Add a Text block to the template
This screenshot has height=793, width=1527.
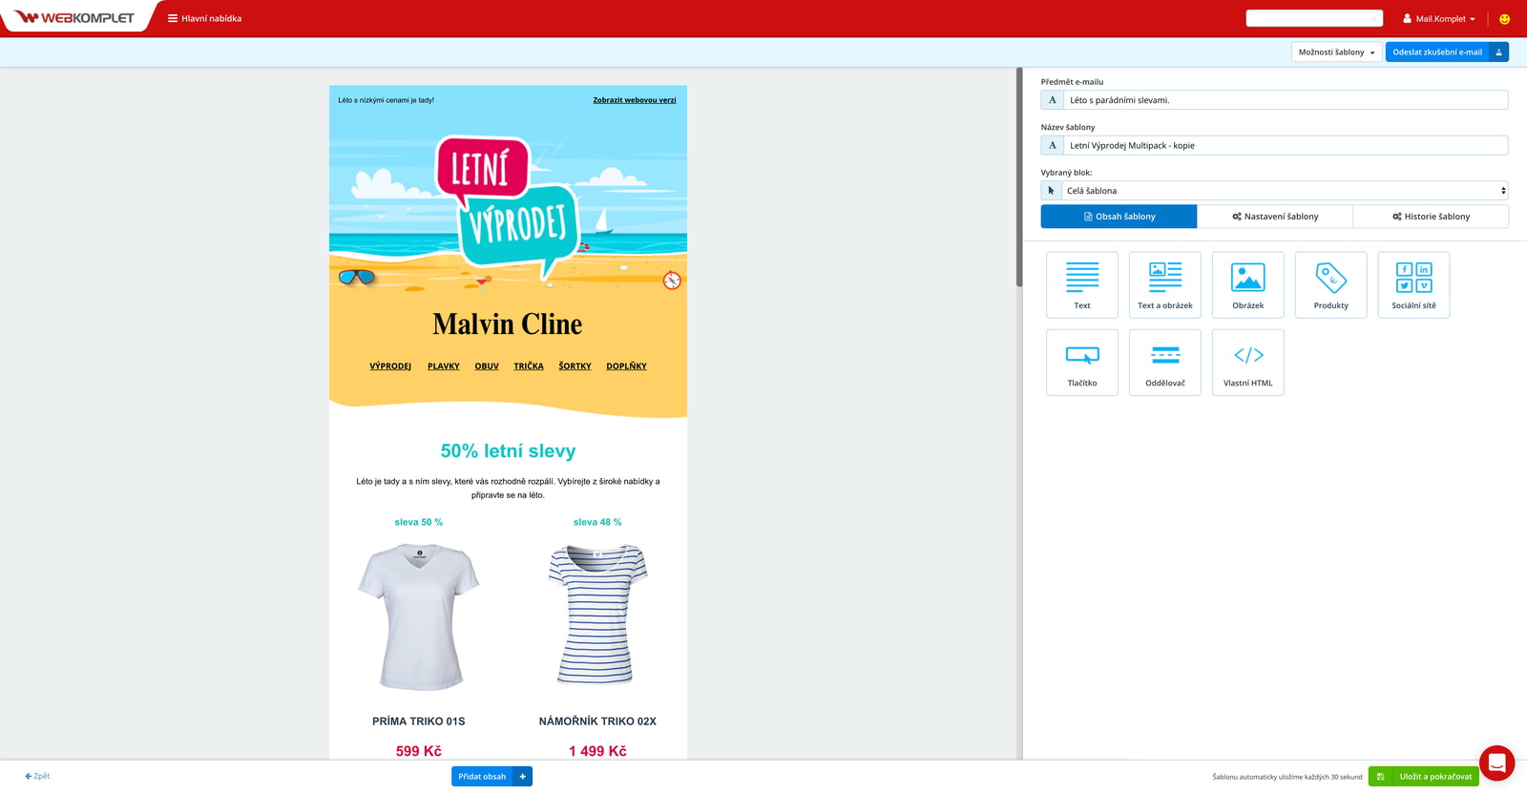(x=1081, y=284)
